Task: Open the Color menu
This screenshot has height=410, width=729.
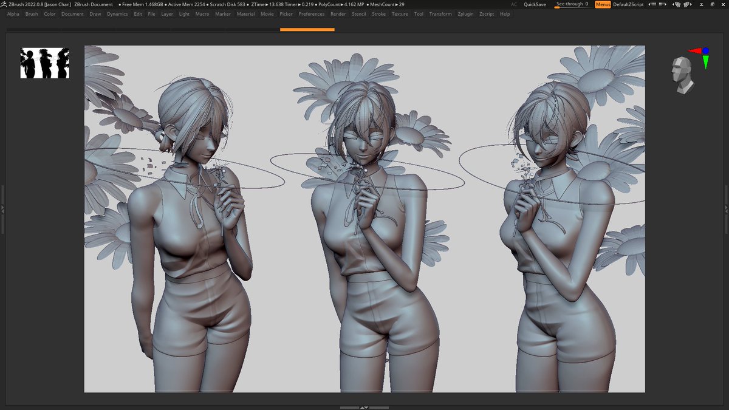Action: (50, 14)
